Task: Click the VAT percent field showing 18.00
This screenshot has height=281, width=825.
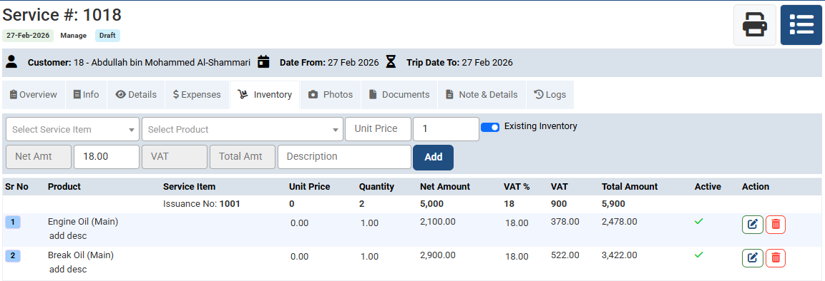Action: point(107,157)
